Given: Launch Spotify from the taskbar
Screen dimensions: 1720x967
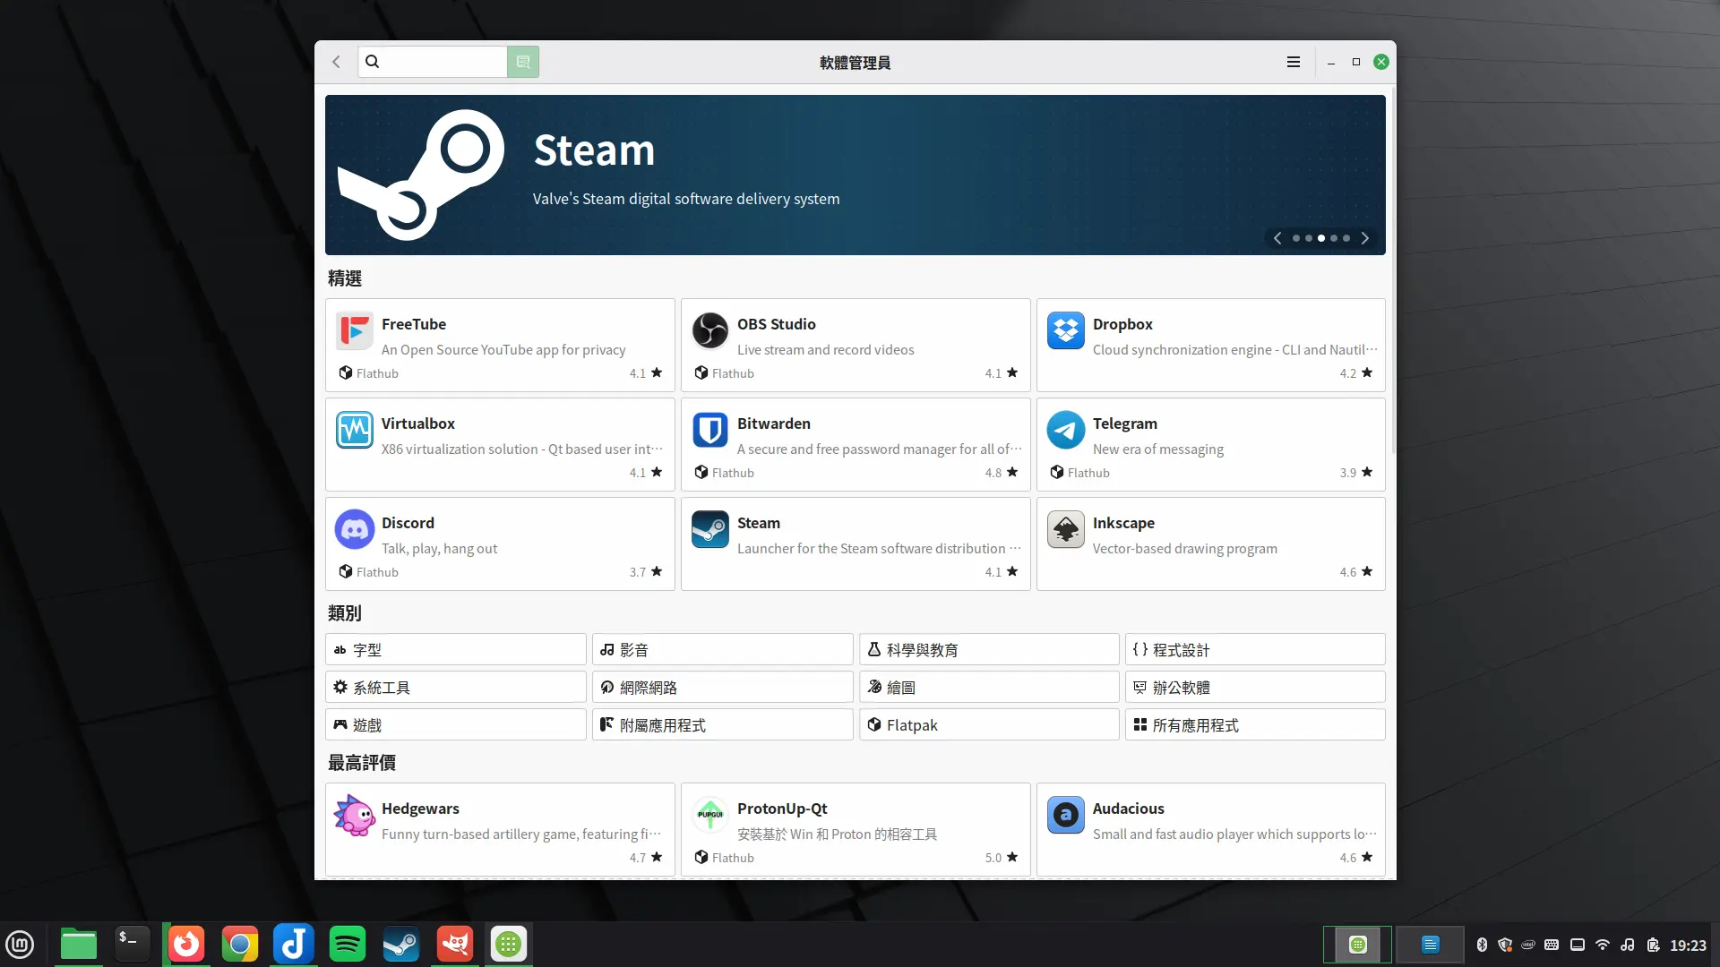Looking at the screenshot, I should pos(347,944).
